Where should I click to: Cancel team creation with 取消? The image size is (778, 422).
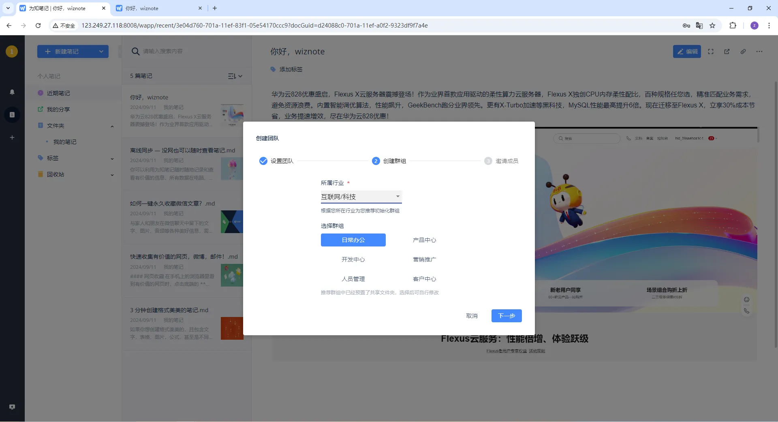point(472,316)
